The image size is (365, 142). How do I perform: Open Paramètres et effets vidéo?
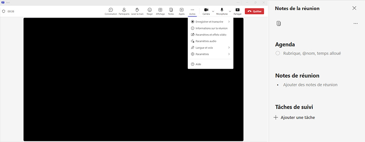click(x=211, y=35)
